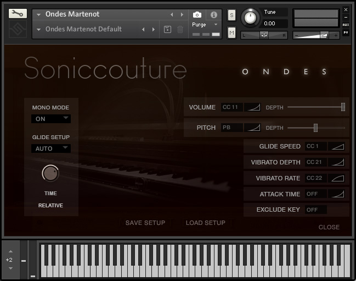Show the instrument info view
Screen dimensions: 356x281
[x=213, y=15]
